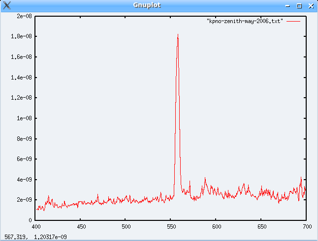Click the mouse coordinates readout in the status bar

35,237
